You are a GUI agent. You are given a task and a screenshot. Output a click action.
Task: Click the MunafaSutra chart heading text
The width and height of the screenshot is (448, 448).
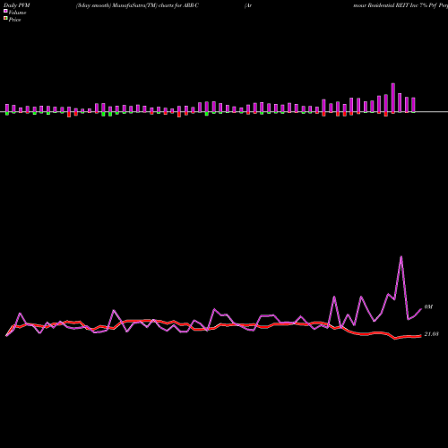[x=137, y=5]
